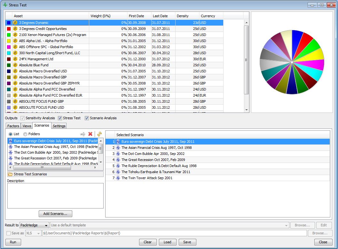The height and width of the screenshot is (249, 338).
Task: Click fund icon of ABSOLUTE FOCUS FUND GBP
Action: tap(15, 101)
